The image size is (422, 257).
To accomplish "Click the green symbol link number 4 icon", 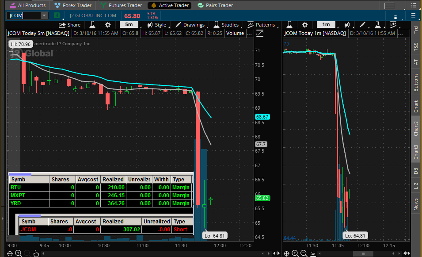I will click(57, 15).
